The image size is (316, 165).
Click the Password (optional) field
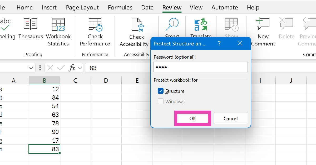coord(200,67)
